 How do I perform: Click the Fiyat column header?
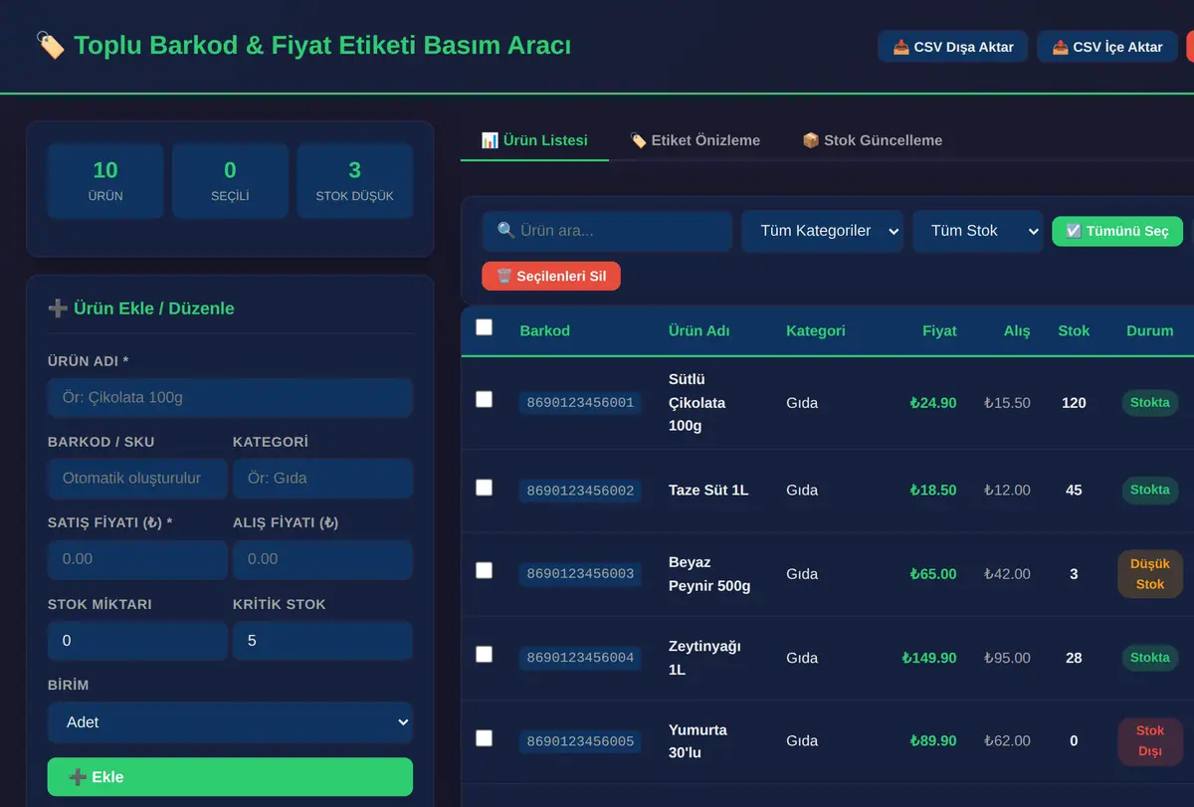[939, 330]
